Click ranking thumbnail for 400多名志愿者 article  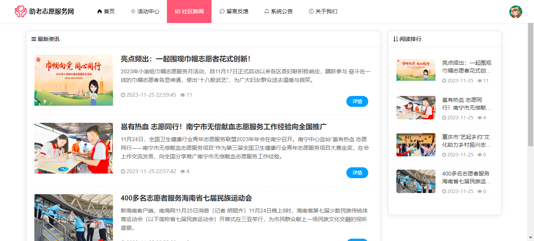tap(416, 181)
